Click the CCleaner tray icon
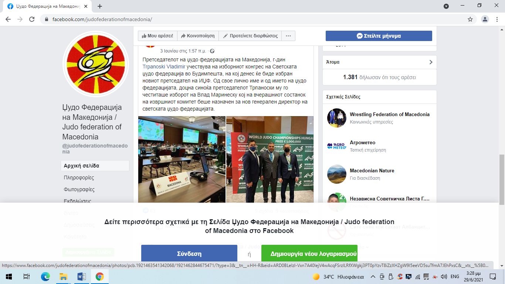Viewport: 505px width, 284px height. click(x=400, y=277)
